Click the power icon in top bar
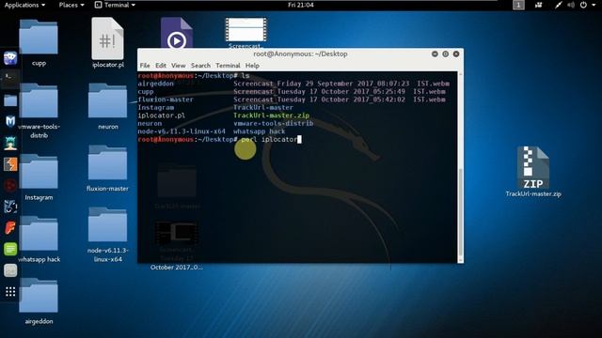 (x=583, y=5)
